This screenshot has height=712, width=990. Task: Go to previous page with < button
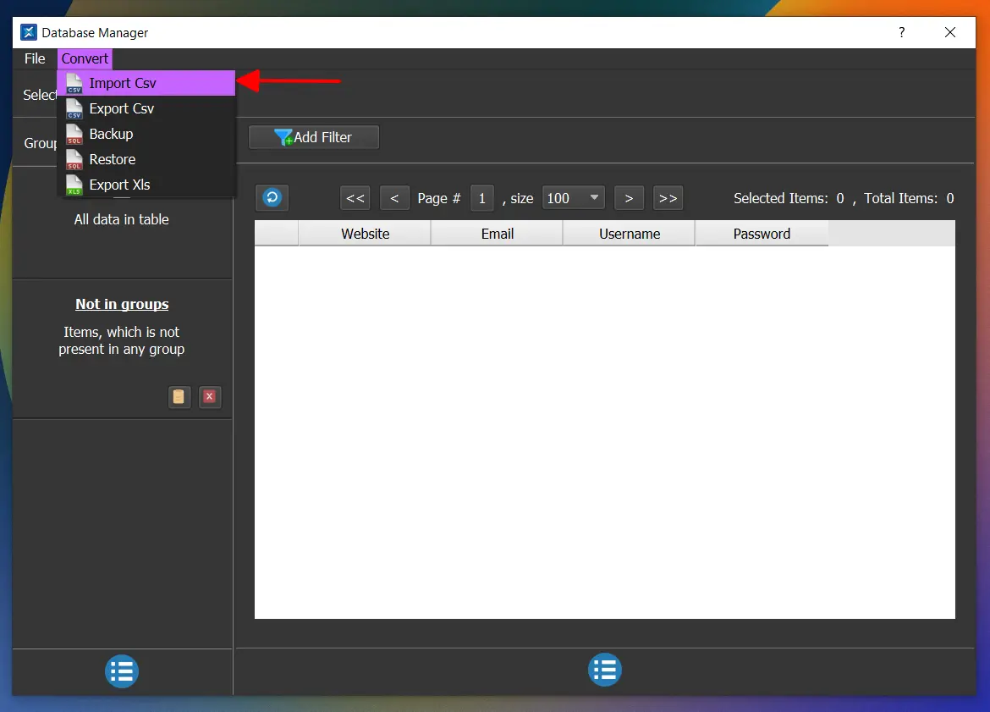coord(394,198)
